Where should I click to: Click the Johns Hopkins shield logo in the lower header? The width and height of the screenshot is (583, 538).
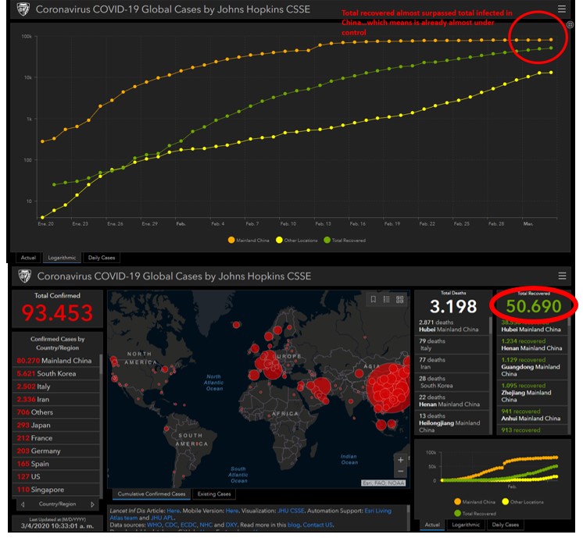pyautogui.click(x=24, y=276)
